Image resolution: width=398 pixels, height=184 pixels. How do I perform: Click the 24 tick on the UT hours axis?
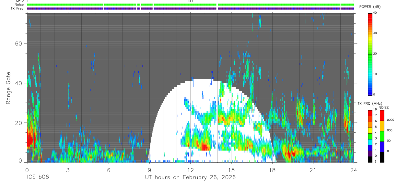pos(354,170)
